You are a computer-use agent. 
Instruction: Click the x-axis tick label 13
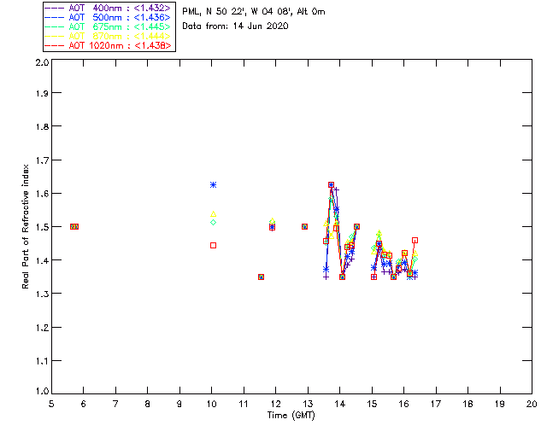(x=308, y=404)
